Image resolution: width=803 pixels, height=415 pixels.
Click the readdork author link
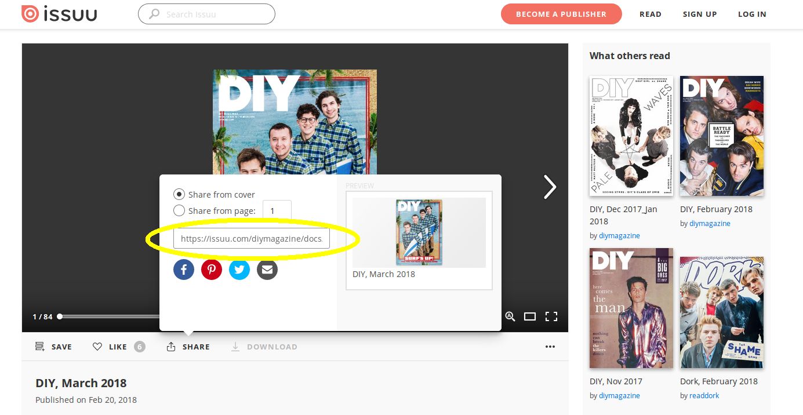(704, 396)
